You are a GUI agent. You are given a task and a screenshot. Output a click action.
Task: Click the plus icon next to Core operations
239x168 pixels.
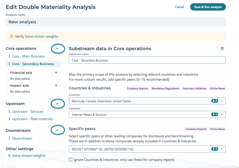(57, 49)
